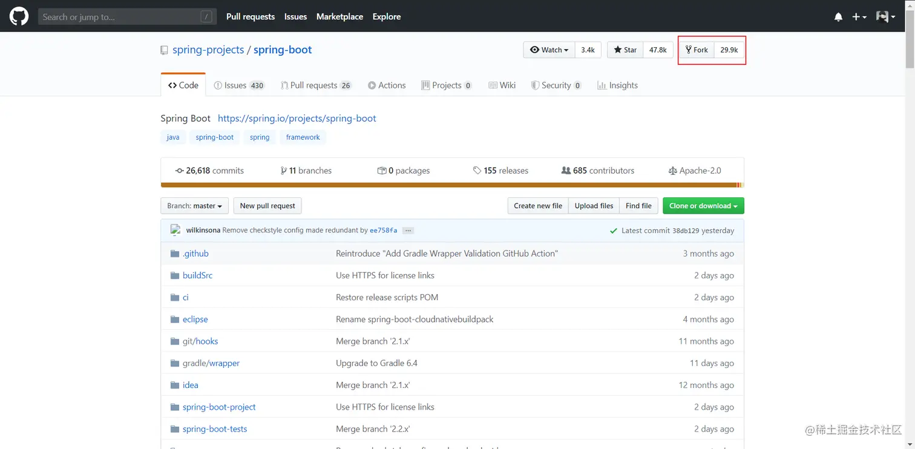Open the notifications bell
915x449 pixels.
coord(838,17)
